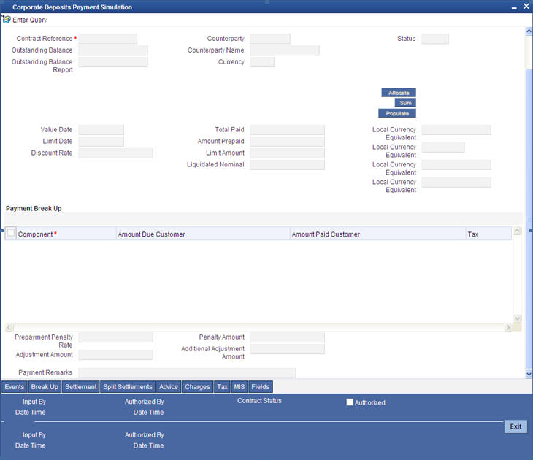Image resolution: width=533 pixels, height=460 pixels.
Task: Open the Advice tab
Action: click(x=169, y=387)
